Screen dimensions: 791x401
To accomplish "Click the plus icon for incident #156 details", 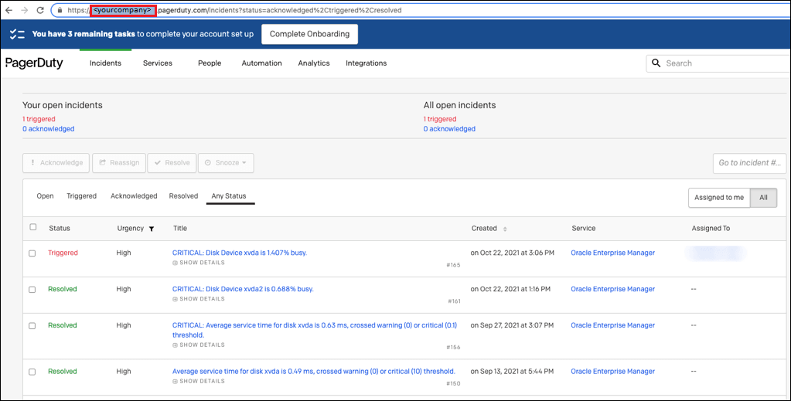I will 175,345.
